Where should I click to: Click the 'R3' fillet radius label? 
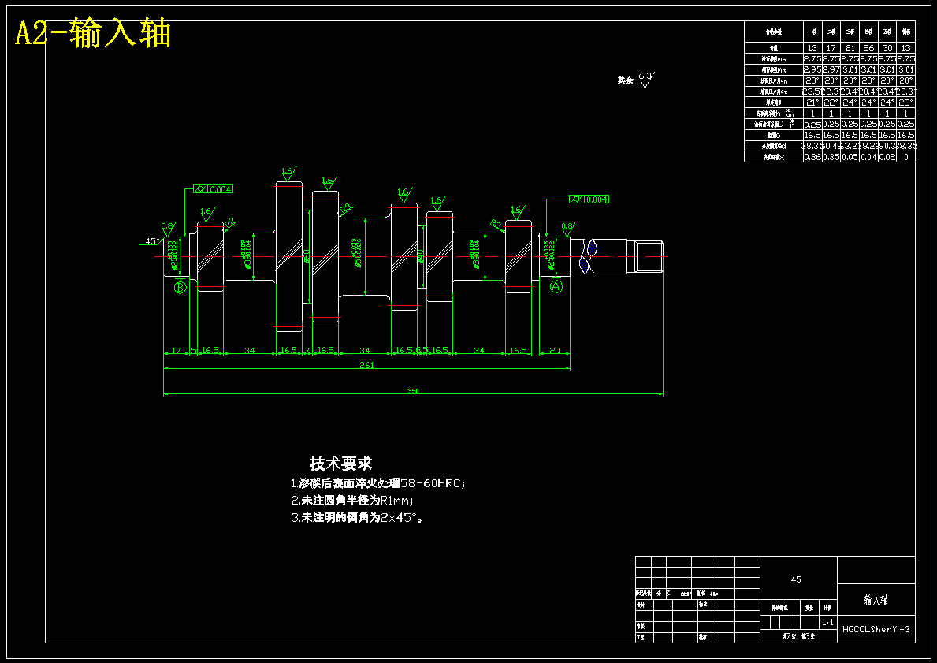point(345,209)
